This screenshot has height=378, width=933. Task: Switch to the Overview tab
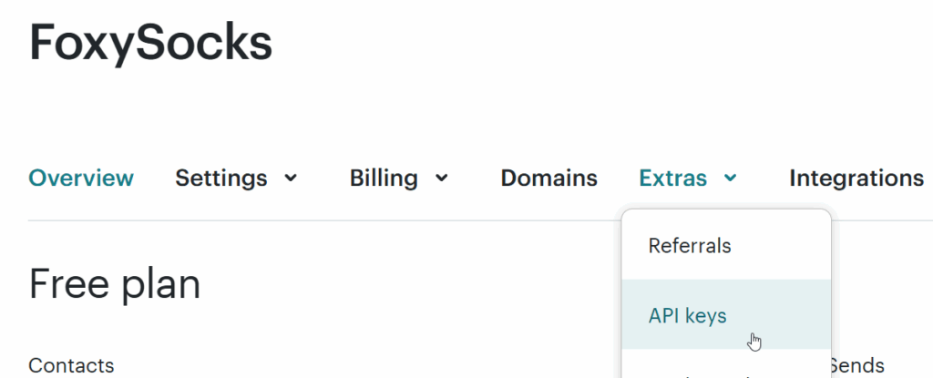point(81,179)
